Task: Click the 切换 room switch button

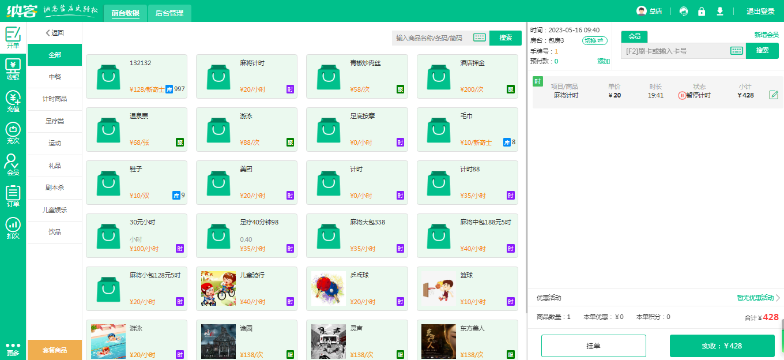Action: tap(594, 40)
